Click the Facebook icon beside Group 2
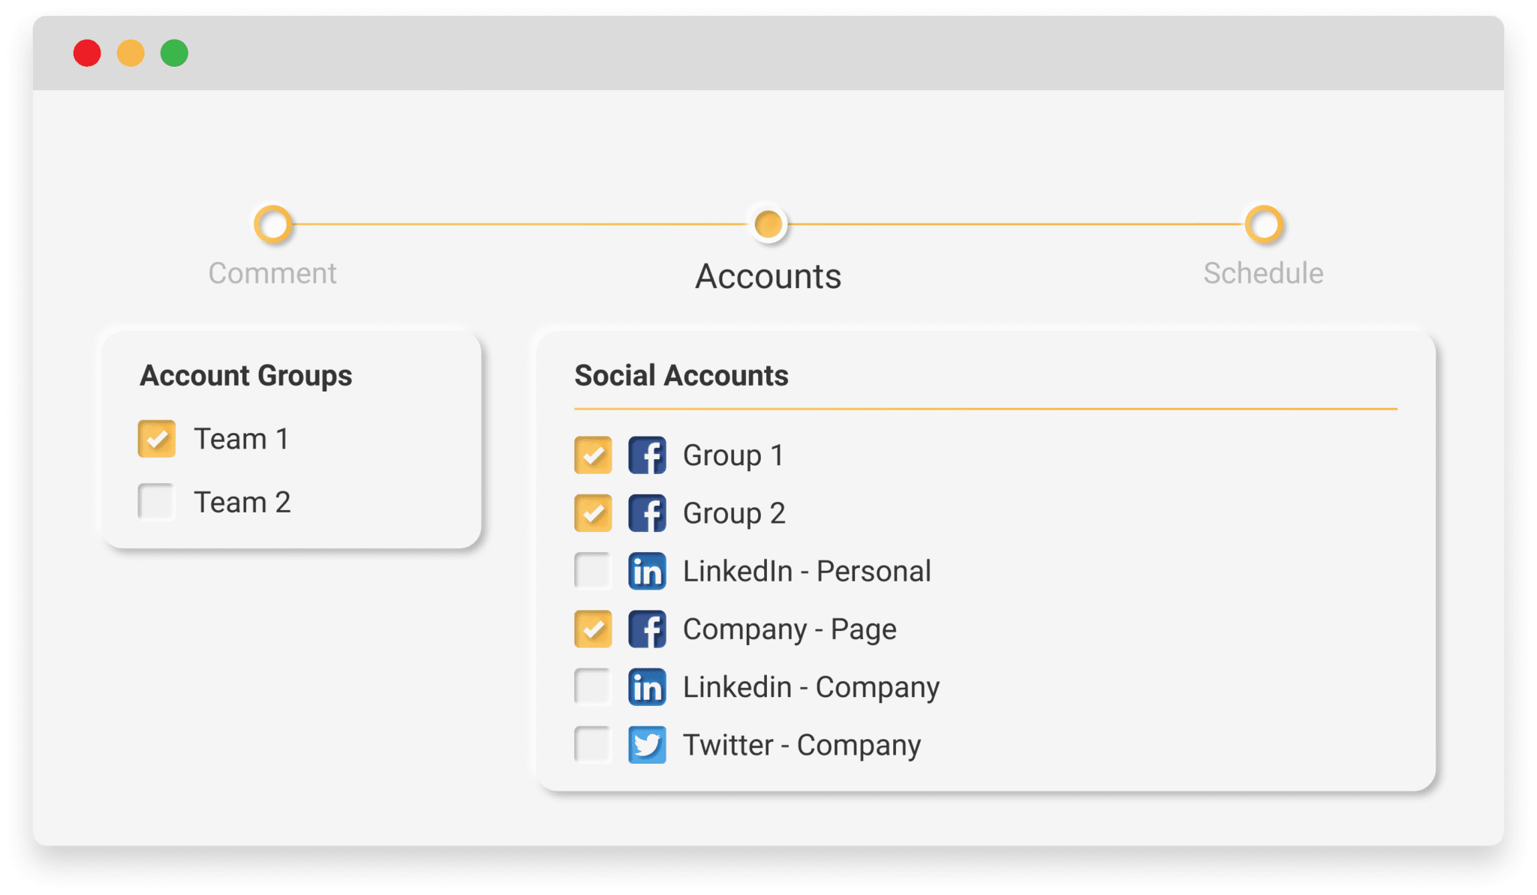Image resolution: width=1537 pixels, height=895 pixels. tap(647, 513)
